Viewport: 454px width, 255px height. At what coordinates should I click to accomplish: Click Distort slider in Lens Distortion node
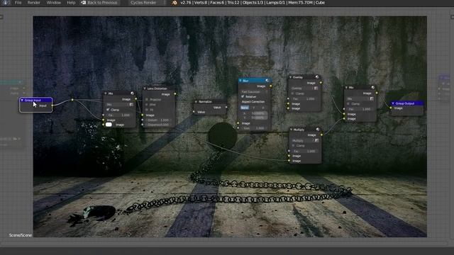[x=158, y=120]
